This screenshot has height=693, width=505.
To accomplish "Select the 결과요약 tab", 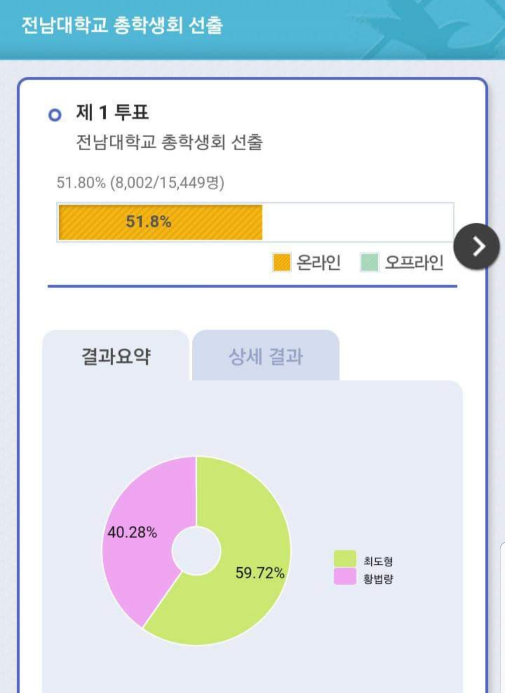I will [x=116, y=356].
